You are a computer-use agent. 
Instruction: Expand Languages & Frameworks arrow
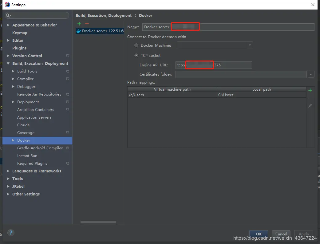pos(8,171)
